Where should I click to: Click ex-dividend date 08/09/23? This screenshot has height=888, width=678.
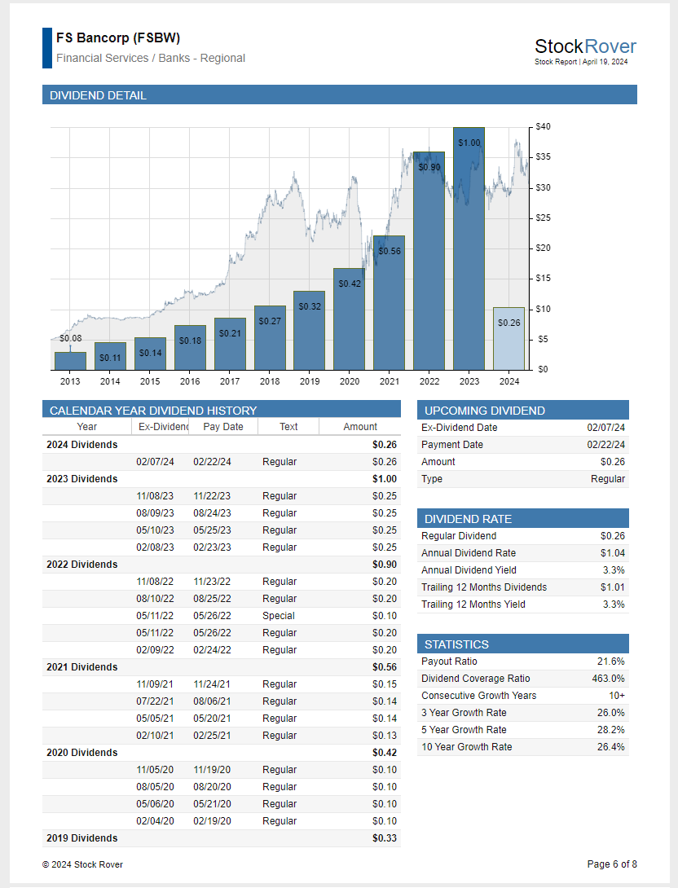coord(155,513)
